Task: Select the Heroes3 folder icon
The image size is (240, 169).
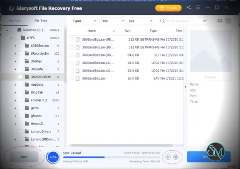Action: click(x=27, y=124)
